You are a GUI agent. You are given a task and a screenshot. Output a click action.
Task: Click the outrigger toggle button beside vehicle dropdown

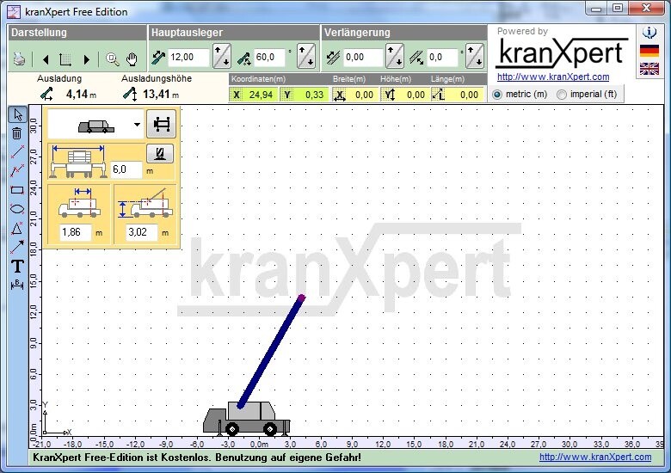(x=162, y=124)
